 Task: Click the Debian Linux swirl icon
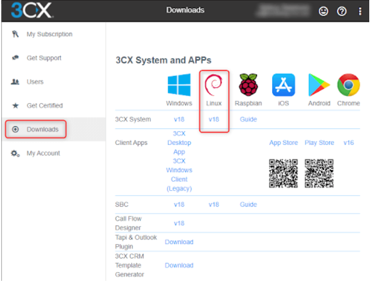213,85
